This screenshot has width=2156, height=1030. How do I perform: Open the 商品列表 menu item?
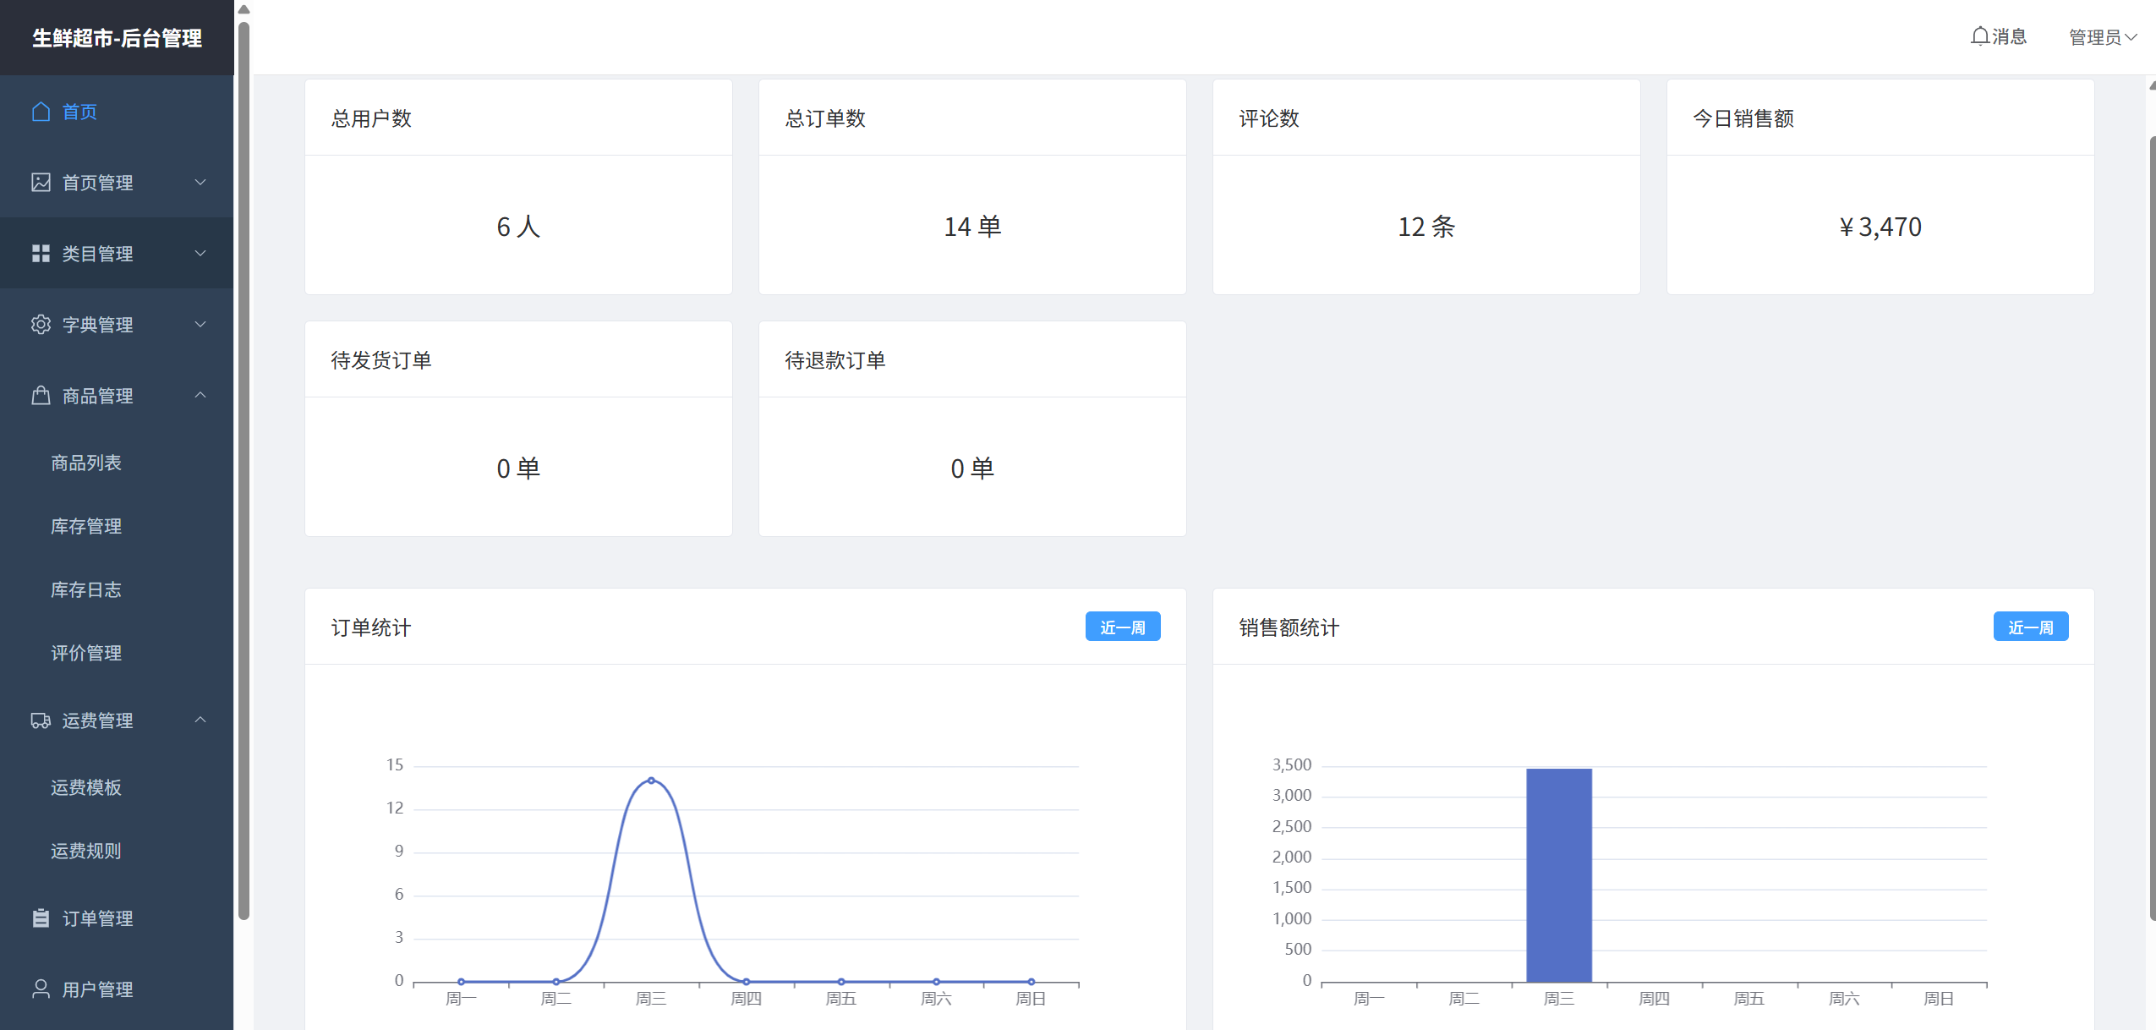click(x=86, y=463)
